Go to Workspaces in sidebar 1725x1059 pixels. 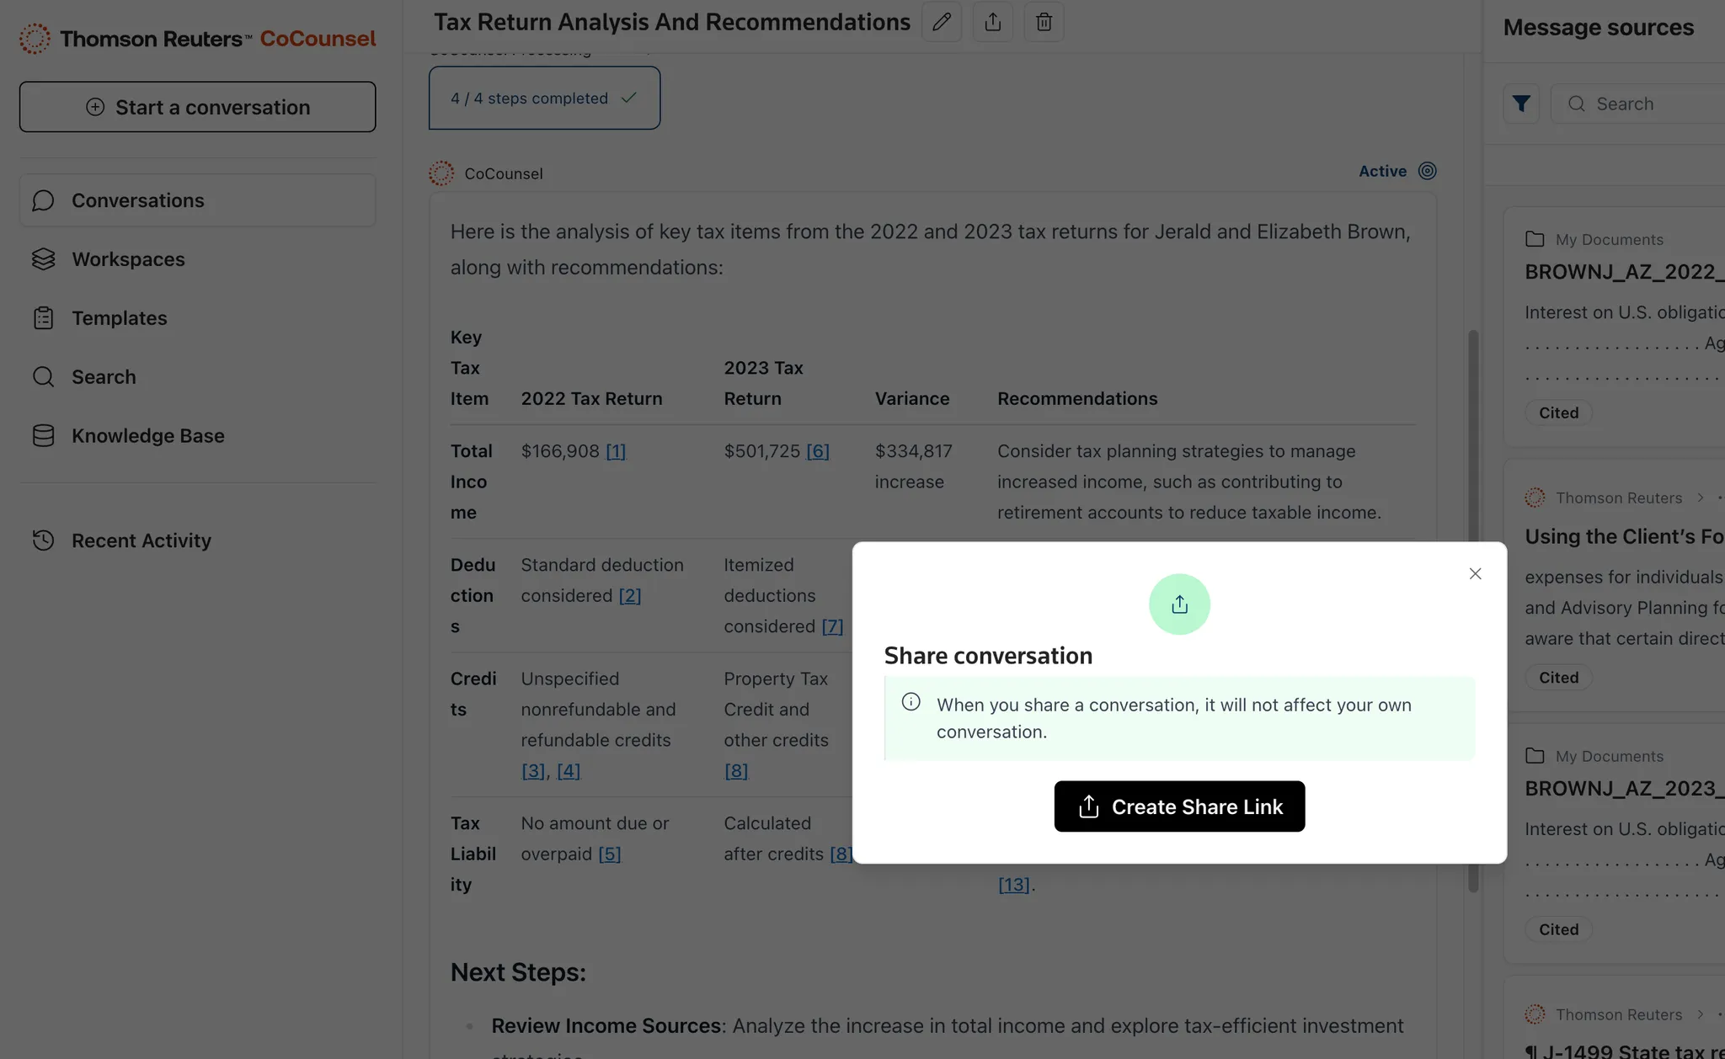coord(128,259)
